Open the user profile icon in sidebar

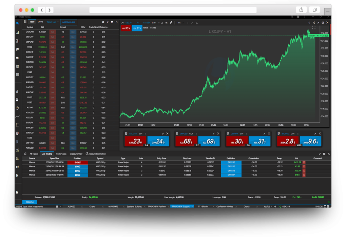click(17, 192)
